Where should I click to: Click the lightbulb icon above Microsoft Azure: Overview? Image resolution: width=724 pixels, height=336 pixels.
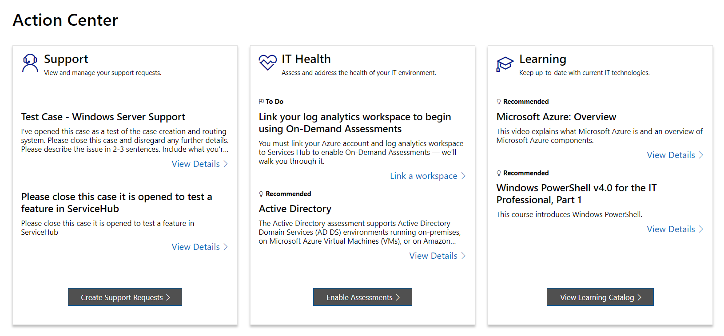point(499,102)
